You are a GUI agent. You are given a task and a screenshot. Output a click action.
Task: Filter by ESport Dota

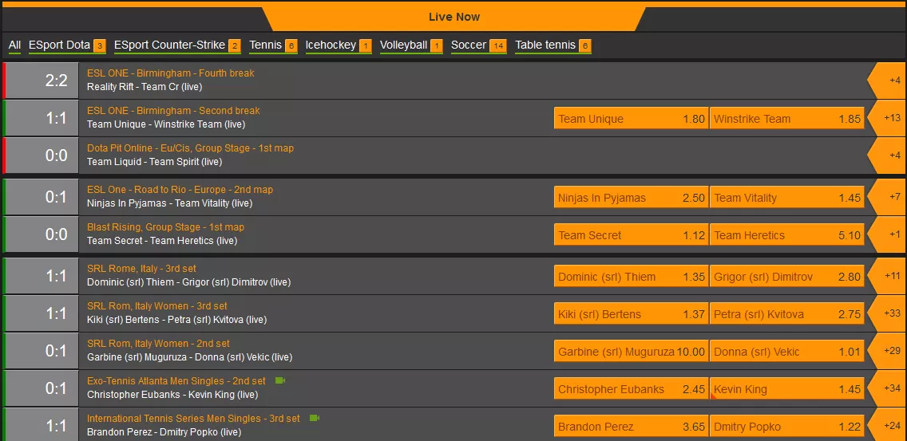pos(67,45)
